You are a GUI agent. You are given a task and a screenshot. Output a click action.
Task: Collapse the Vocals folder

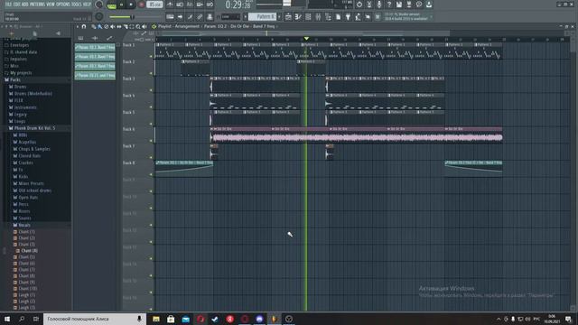pos(24,225)
